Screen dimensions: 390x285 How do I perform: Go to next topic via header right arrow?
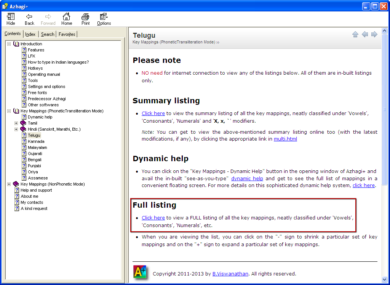point(374,35)
